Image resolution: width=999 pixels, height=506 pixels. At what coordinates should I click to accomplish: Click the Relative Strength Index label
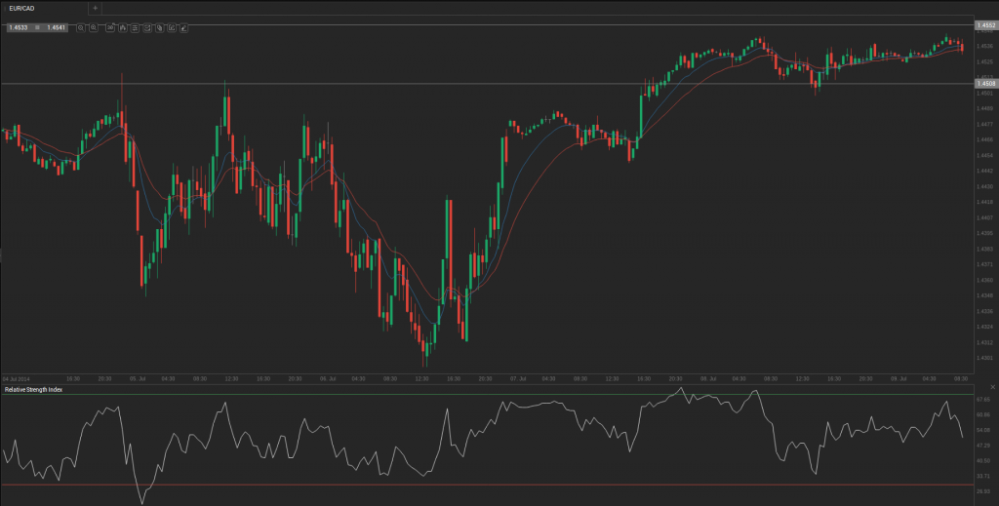click(33, 389)
